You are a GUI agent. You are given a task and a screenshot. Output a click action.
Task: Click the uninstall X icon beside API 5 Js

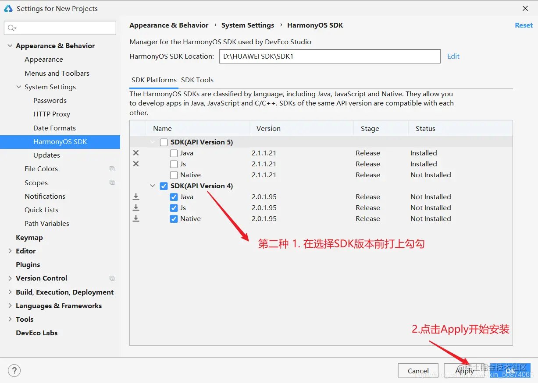point(136,164)
